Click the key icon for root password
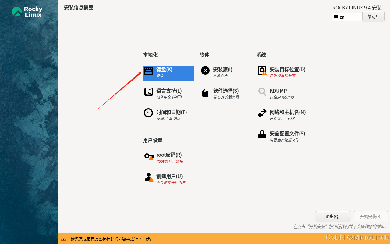The width and height of the screenshot is (390, 244). (149, 156)
